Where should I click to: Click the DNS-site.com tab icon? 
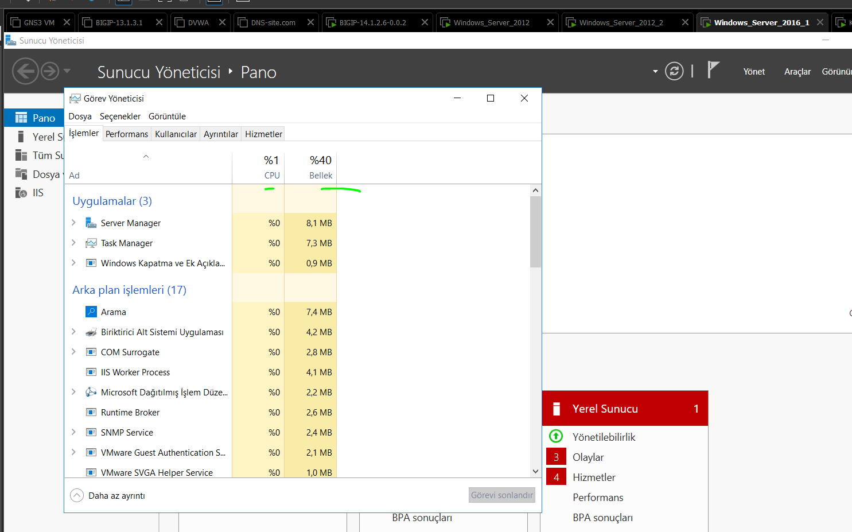(x=243, y=22)
